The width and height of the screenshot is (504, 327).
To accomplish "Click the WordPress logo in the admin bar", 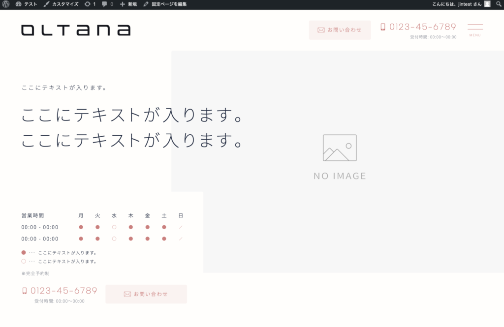I will (5, 4).
